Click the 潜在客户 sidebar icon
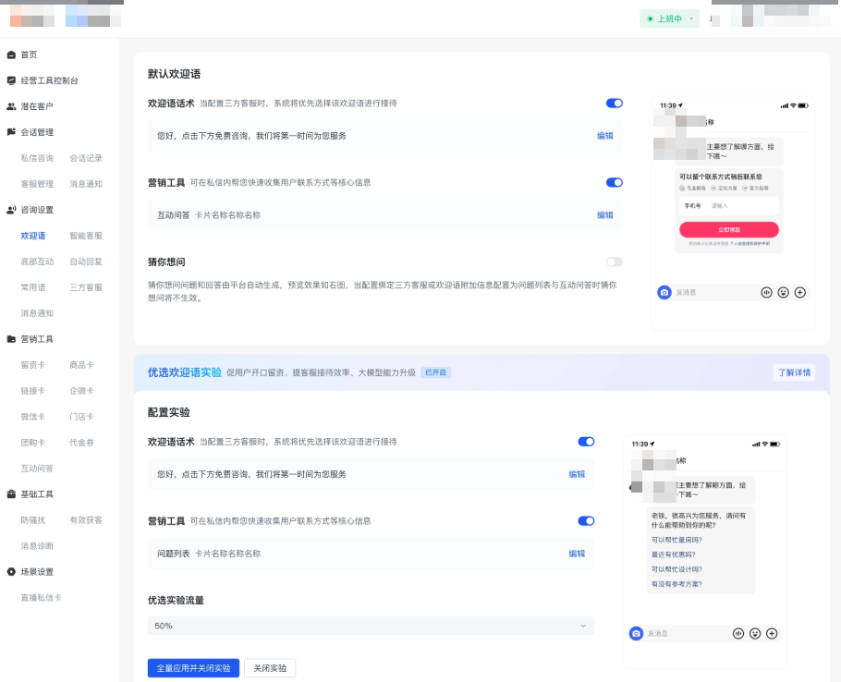Viewport: 841px width, 682px height. click(x=9, y=105)
